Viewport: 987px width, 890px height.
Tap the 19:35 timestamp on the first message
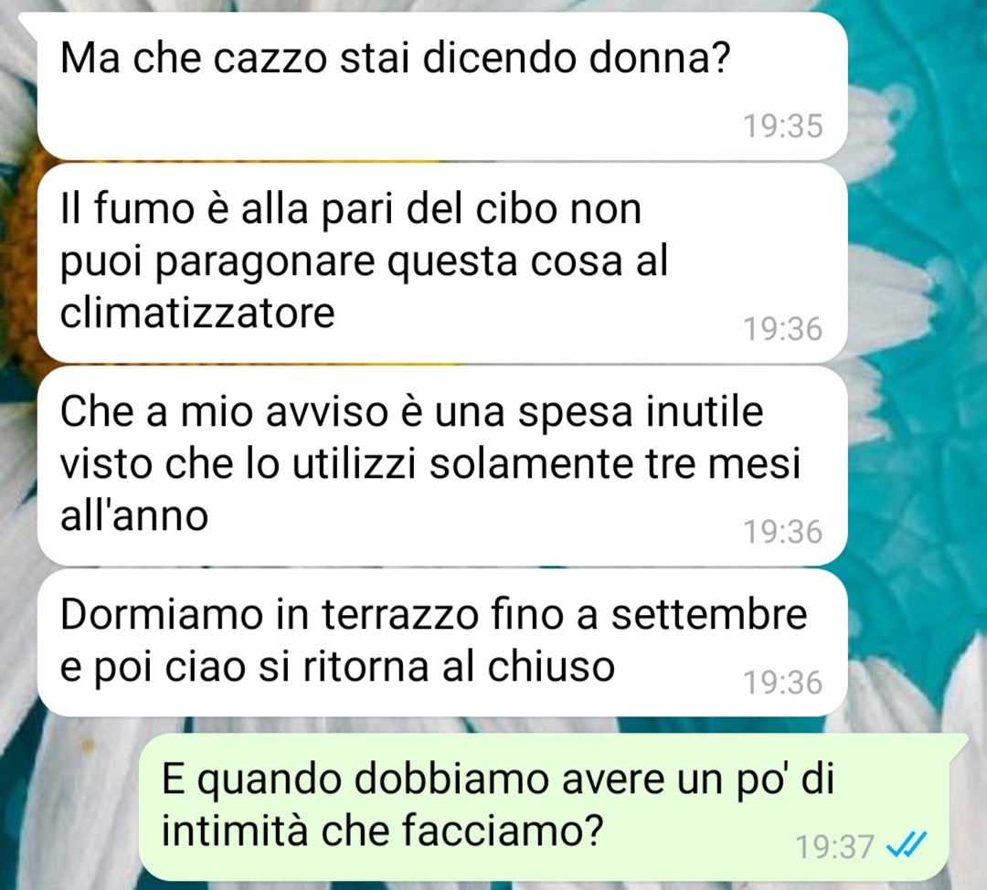tap(783, 126)
